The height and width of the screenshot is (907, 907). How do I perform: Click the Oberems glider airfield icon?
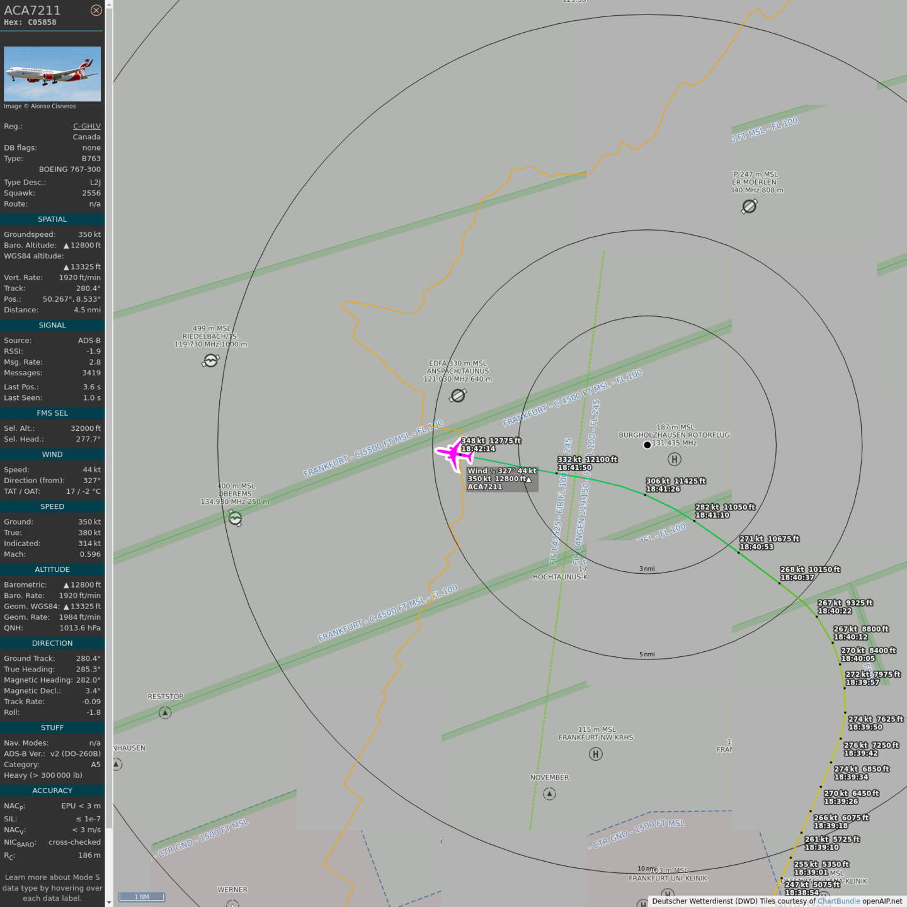tap(235, 518)
